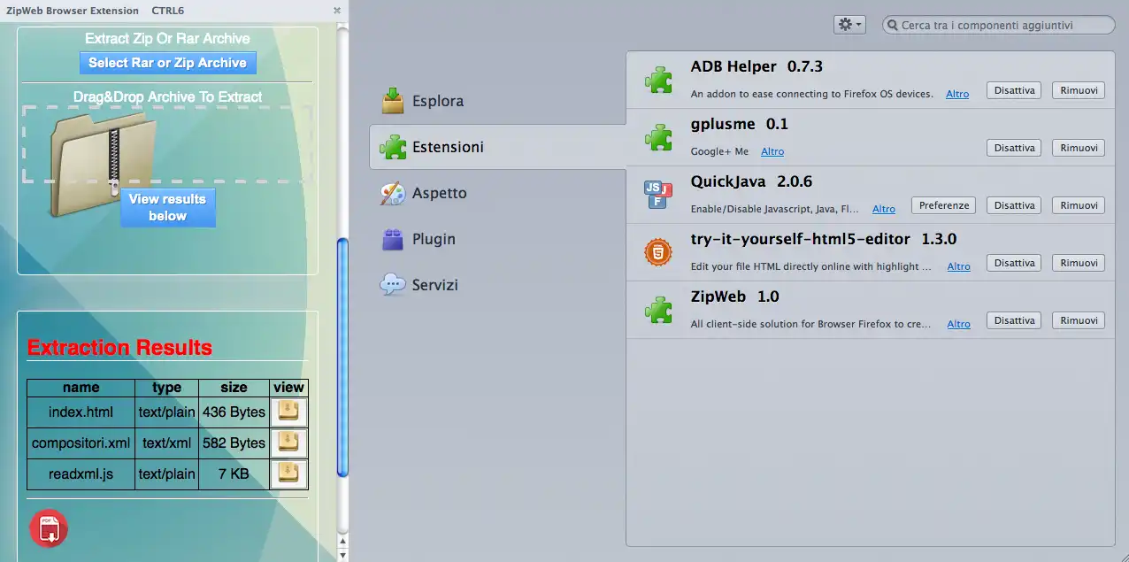Click the try-it-yourself HTML5 shield icon

(x=658, y=253)
